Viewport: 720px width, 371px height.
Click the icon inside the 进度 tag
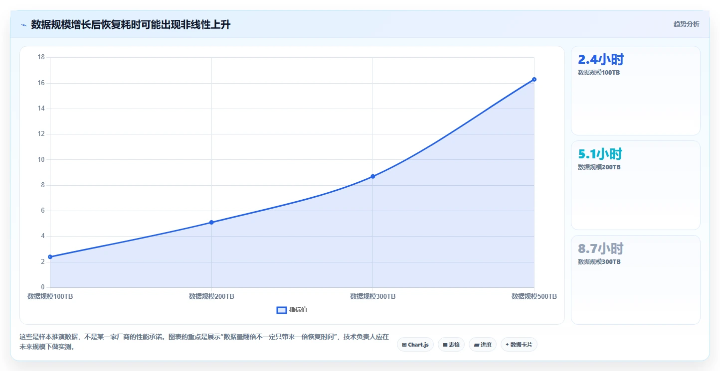[x=476, y=345]
